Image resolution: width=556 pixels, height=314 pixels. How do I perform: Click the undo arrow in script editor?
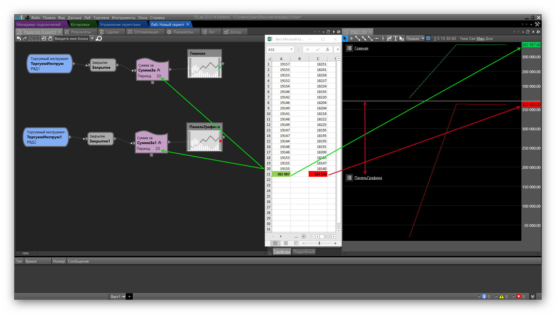pyautogui.click(x=19, y=38)
